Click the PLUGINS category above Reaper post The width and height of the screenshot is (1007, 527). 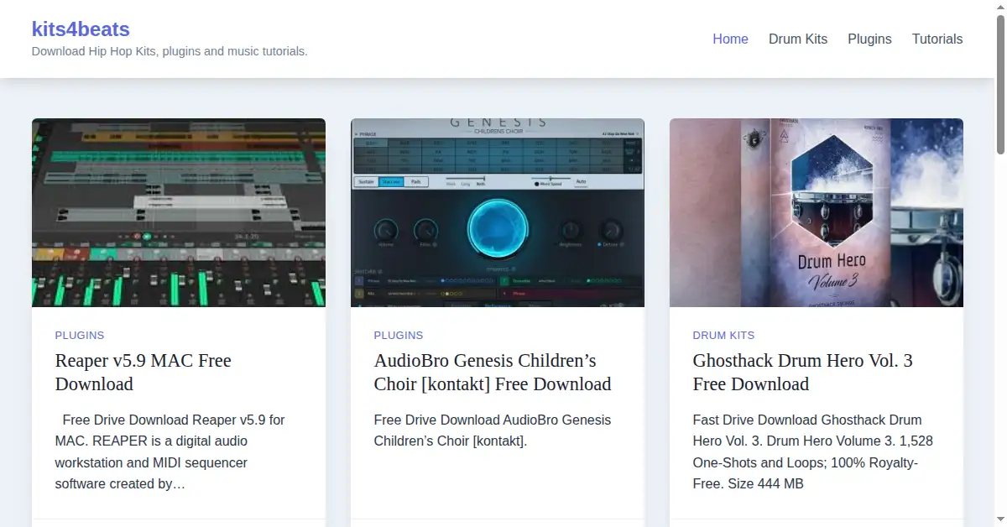click(80, 335)
